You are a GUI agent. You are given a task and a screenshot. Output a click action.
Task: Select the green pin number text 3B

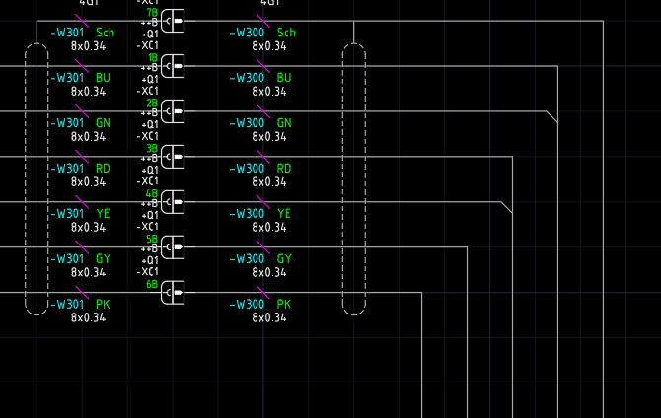[x=152, y=148]
